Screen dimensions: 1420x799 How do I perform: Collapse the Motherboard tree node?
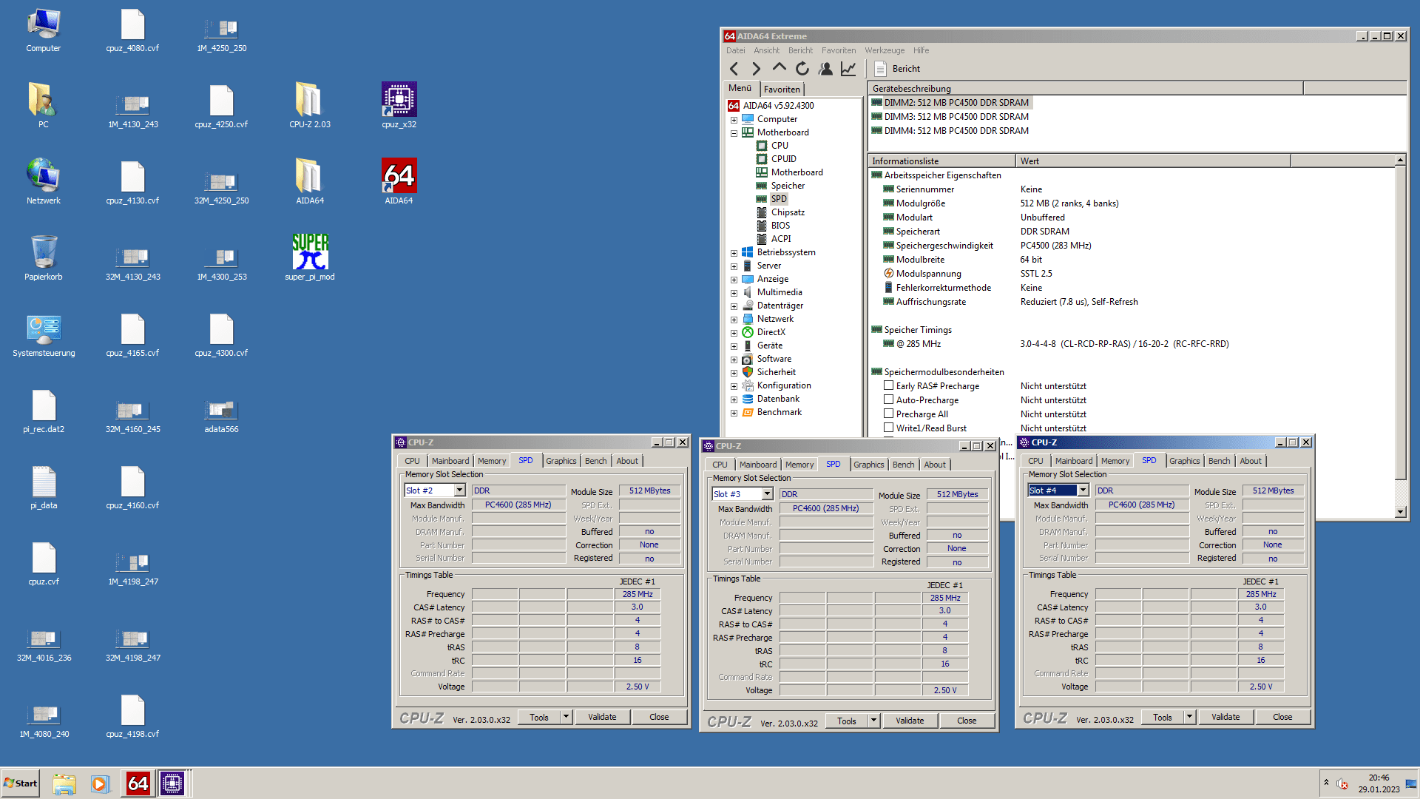(x=734, y=133)
